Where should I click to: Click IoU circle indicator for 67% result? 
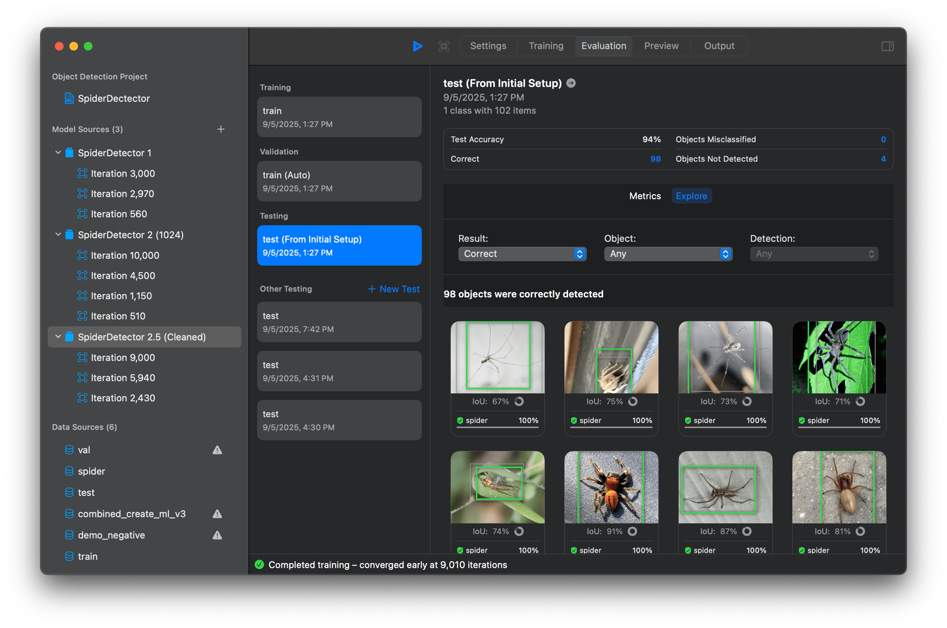click(x=519, y=401)
